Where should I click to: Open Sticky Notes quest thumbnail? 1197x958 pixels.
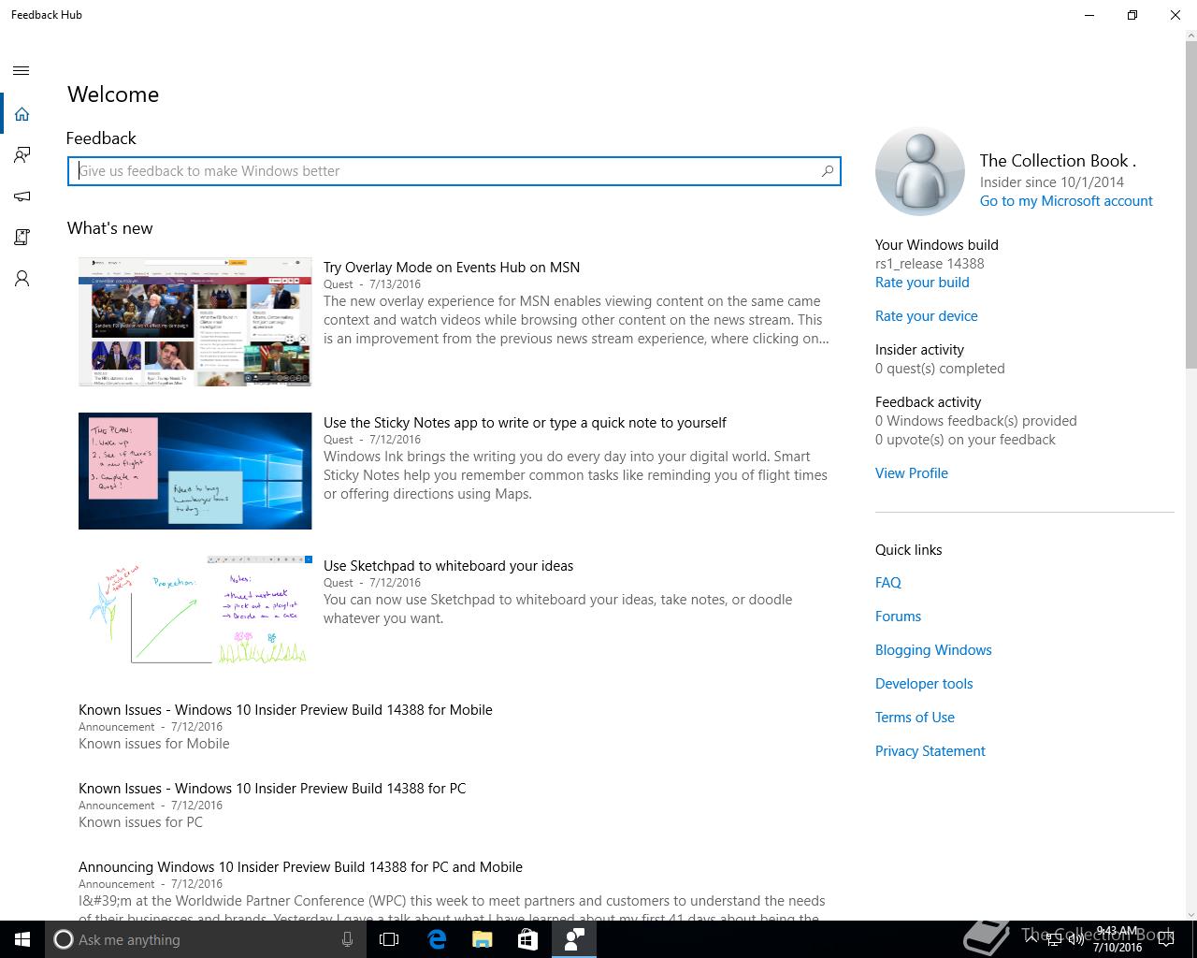195,471
